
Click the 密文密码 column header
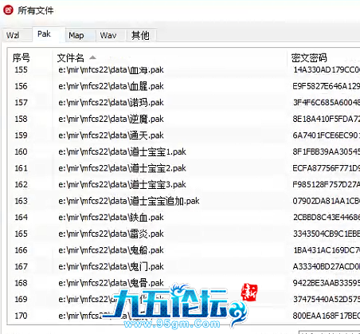tap(309, 57)
